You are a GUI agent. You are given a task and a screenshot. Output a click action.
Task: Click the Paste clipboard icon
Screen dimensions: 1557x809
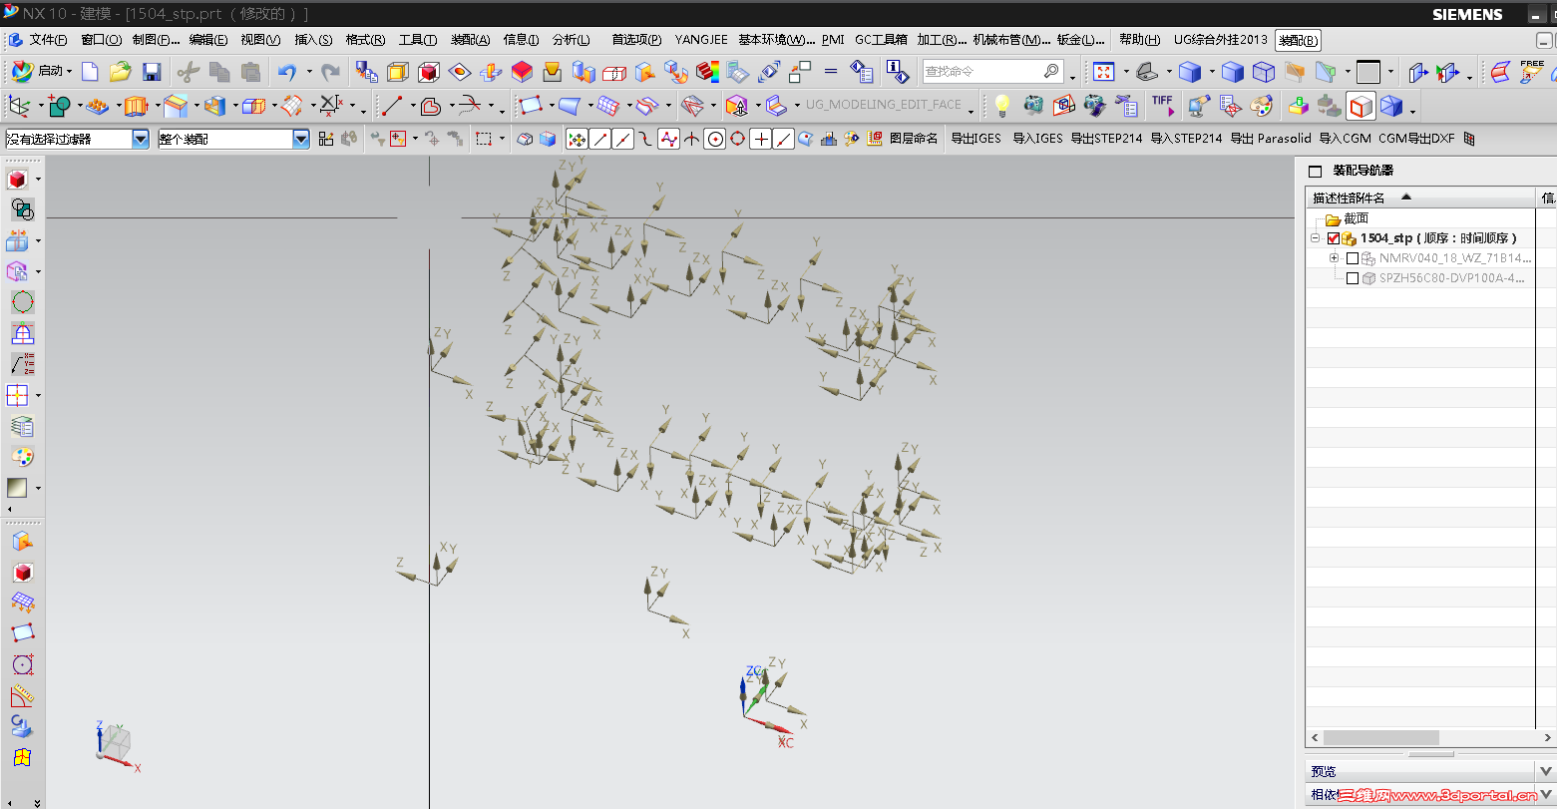click(x=250, y=71)
